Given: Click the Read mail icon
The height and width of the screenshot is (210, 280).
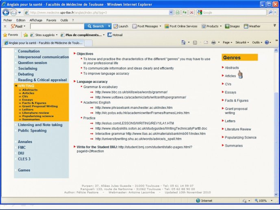Looking at the screenshot, I should point(206,43).
